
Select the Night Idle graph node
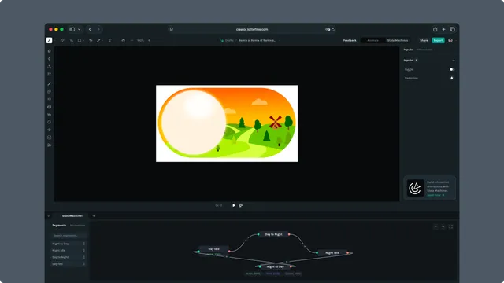(332, 253)
